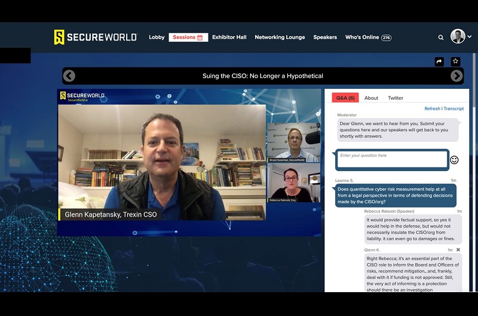Select the Sessions tab in the navigation
478x316 pixels.
(188, 37)
